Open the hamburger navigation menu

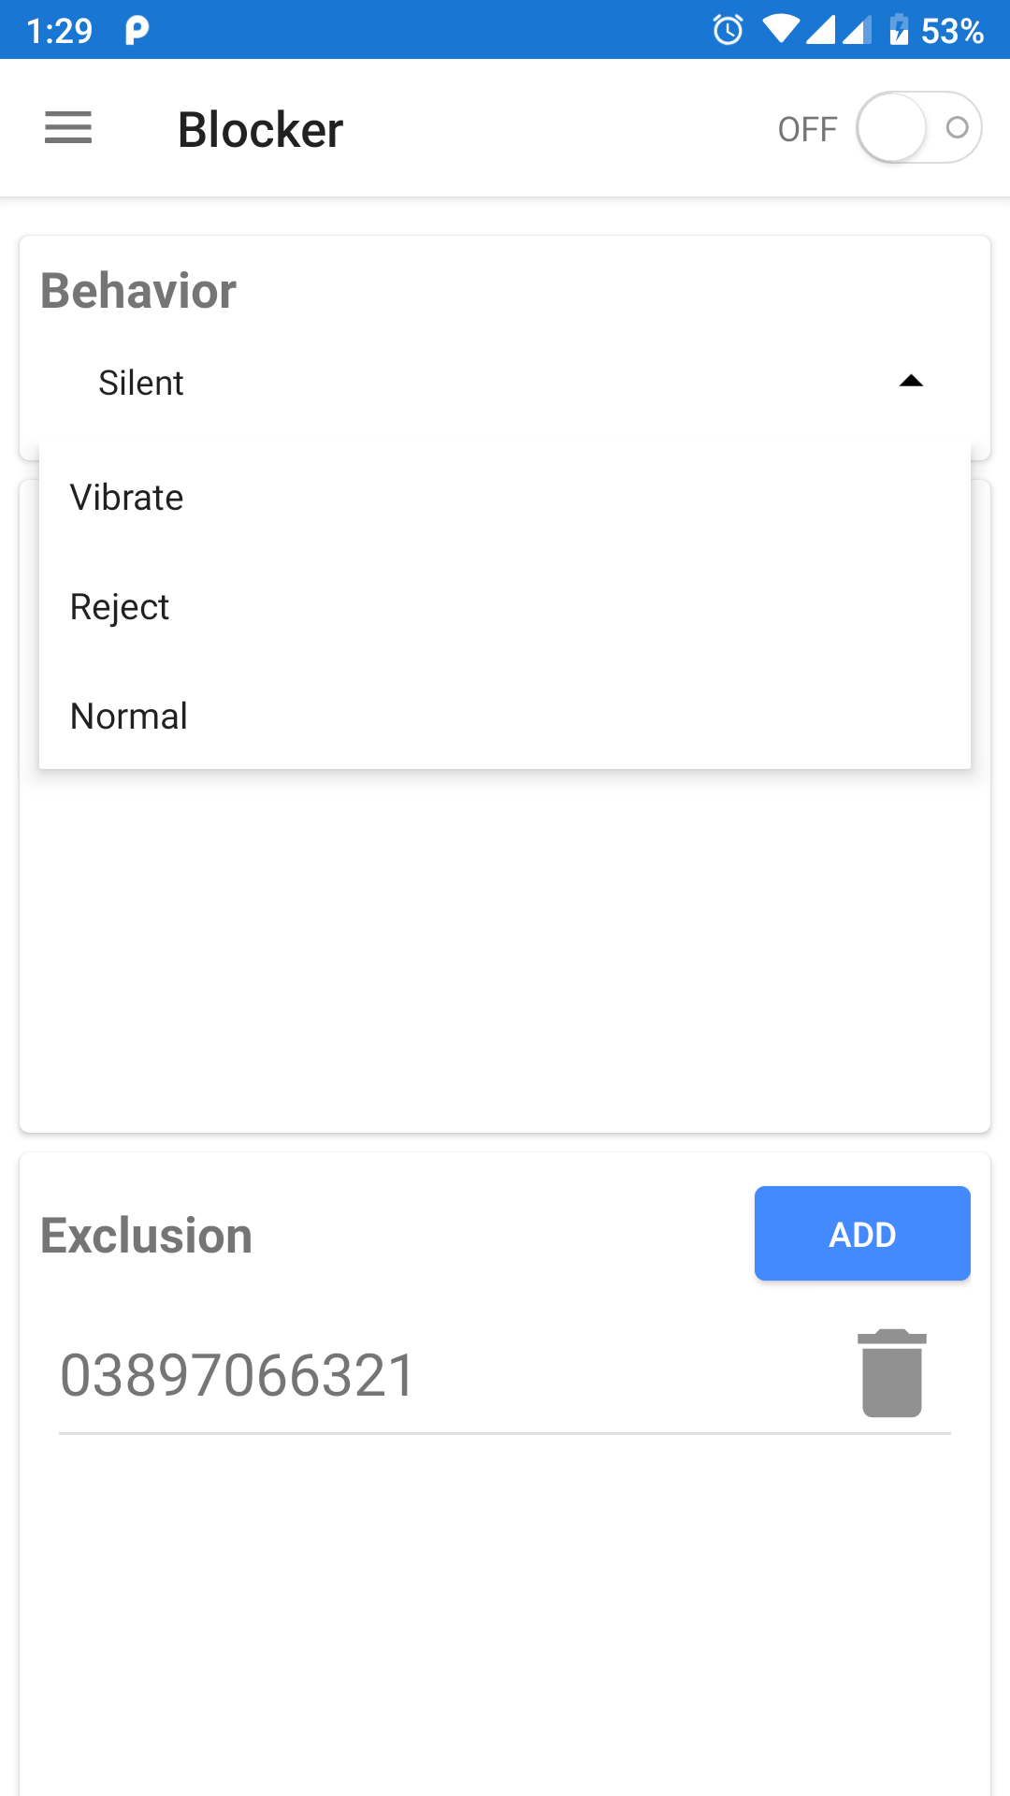(x=68, y=128)
